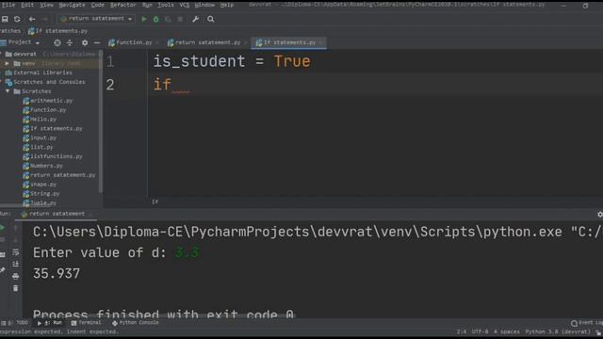Open Project panel gear options
The height and width of the screenshot is (339, 603).
(x=85, y=42)
